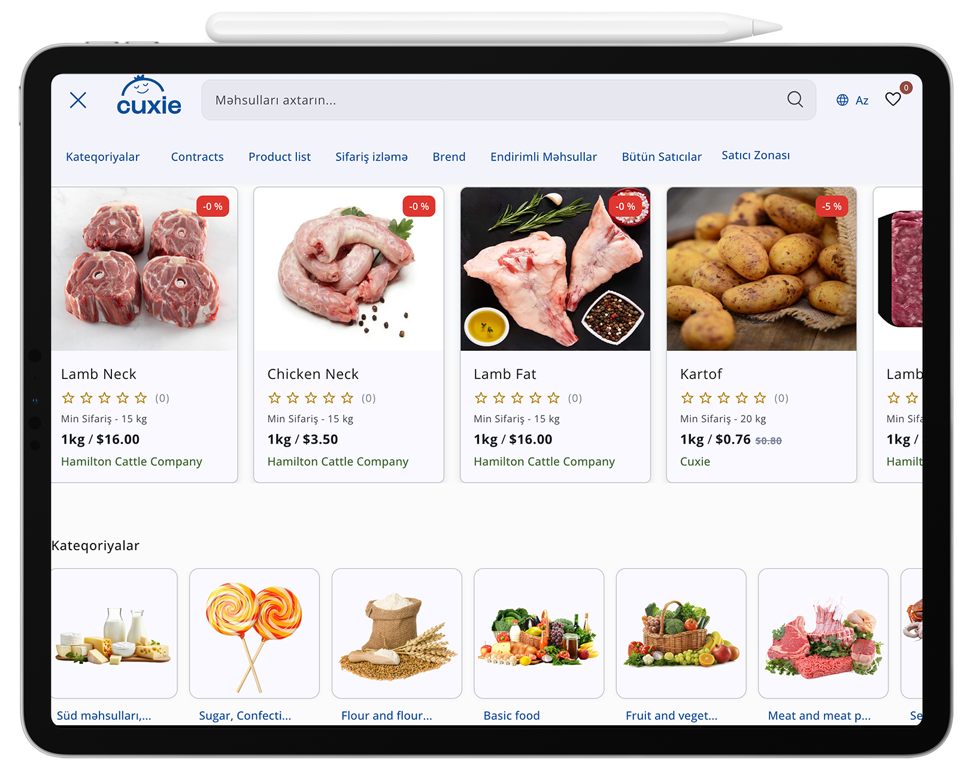Go to Product list

(x=280, y=157)
